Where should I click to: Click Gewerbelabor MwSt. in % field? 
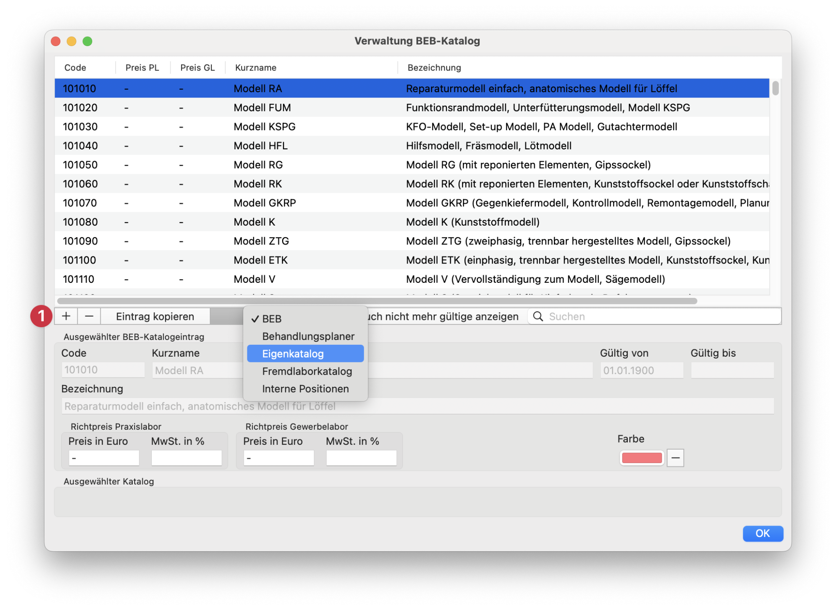click(x=361, y=458)
